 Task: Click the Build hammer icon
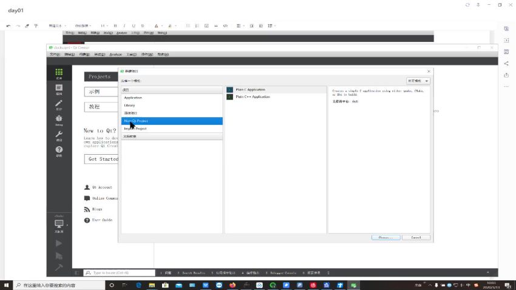[58, 268]
